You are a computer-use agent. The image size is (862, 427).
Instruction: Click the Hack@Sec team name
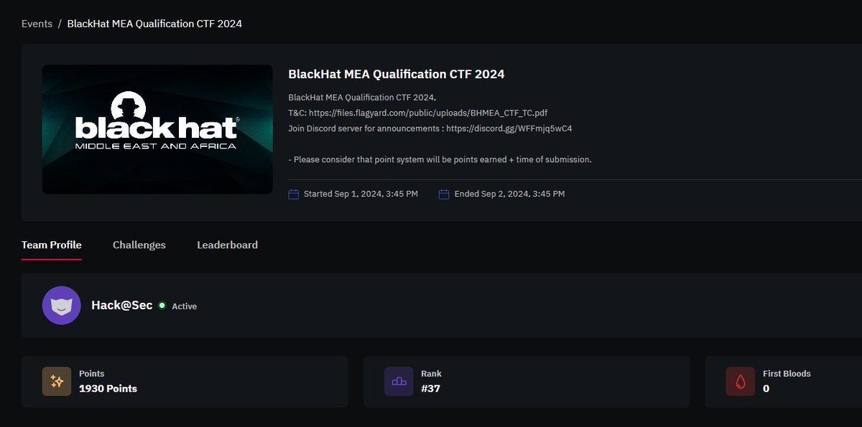pos(122,305)
